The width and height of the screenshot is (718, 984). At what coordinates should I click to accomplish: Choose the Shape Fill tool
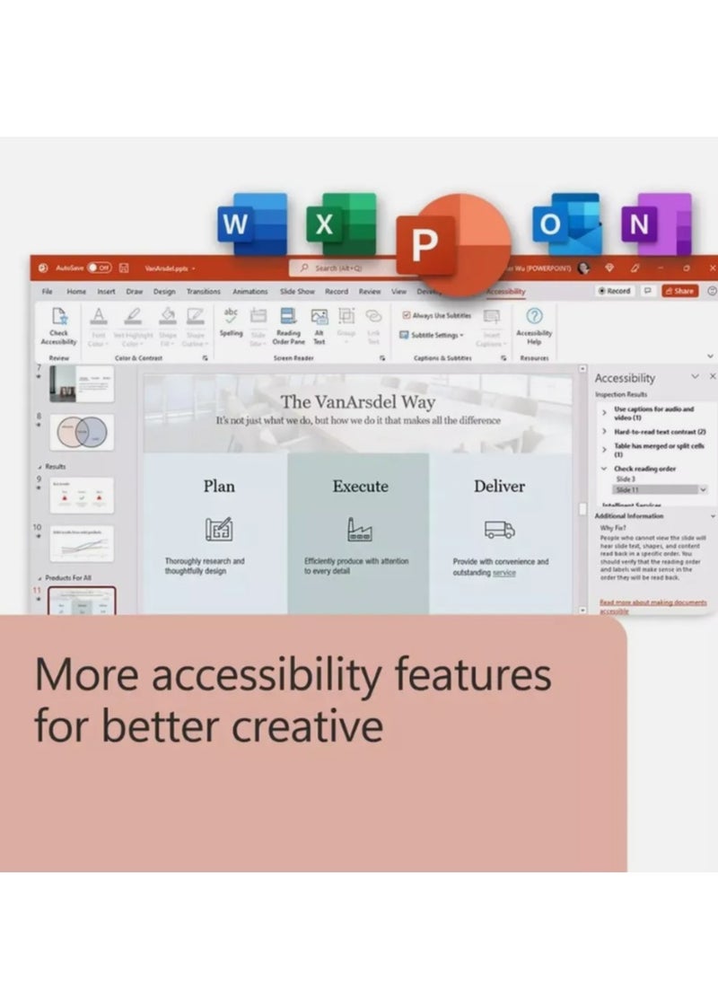coord(168,326)
